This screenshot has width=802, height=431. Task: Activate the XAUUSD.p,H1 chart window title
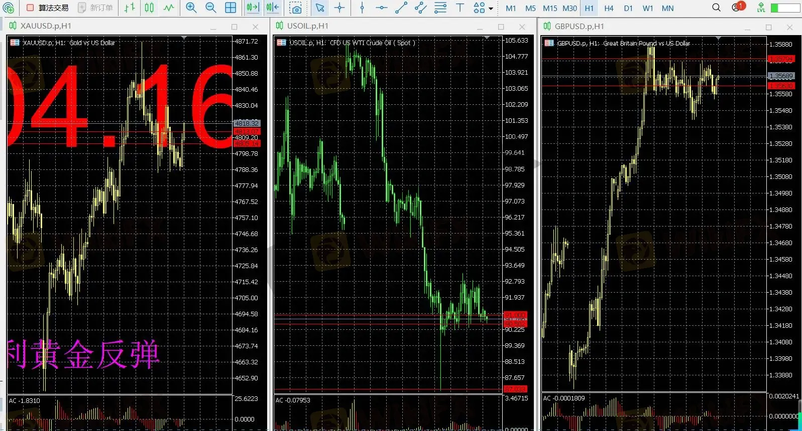[45, 26]
